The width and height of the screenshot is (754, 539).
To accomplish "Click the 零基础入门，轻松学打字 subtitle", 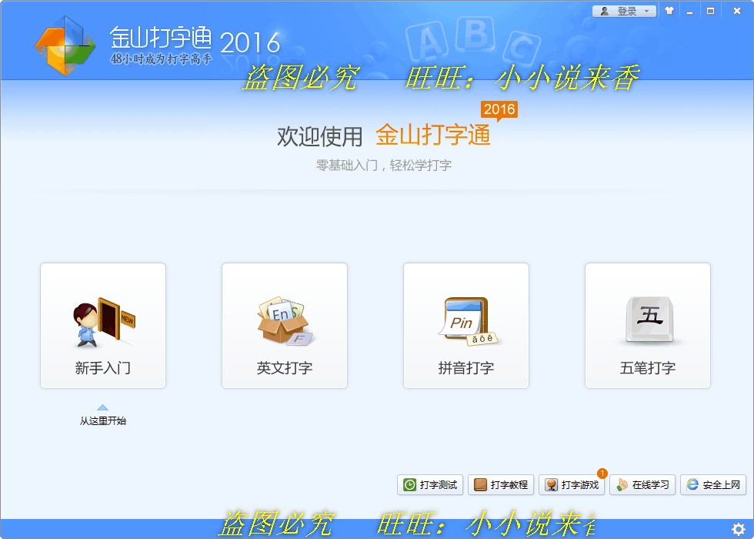I will [384, 166].
